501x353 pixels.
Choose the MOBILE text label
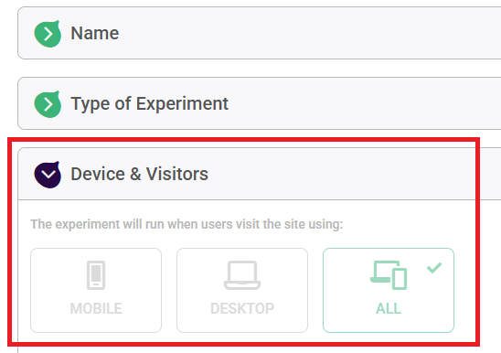coord(96,308)
